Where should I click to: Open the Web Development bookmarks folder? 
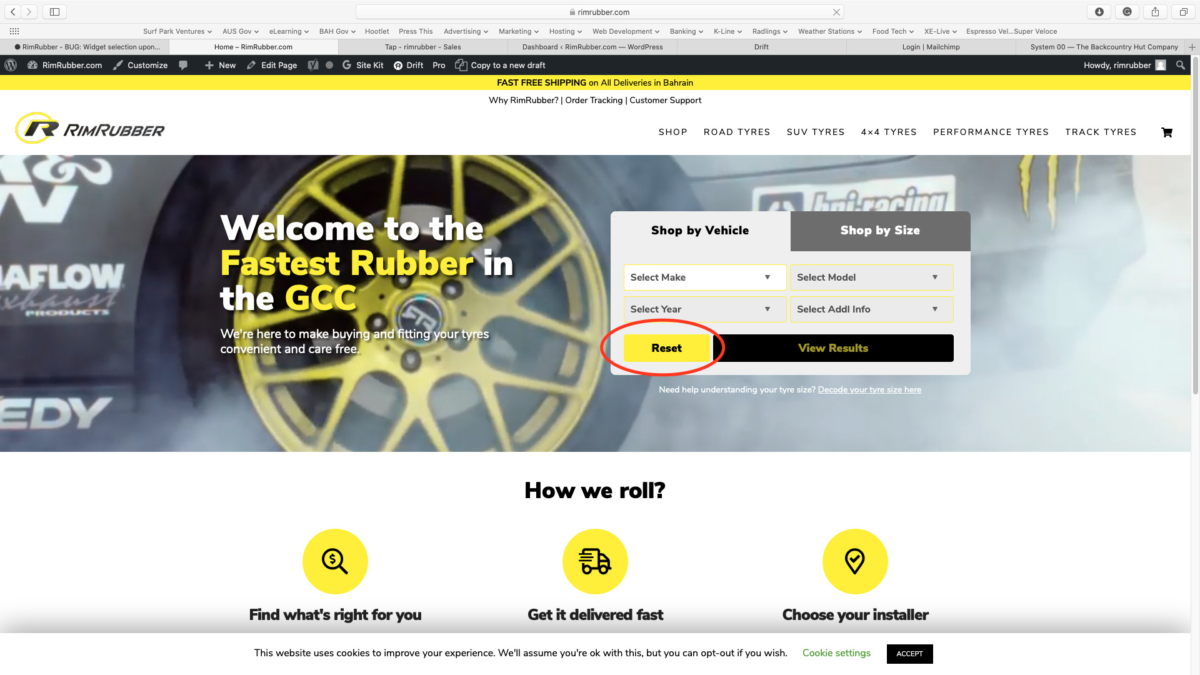626,31
